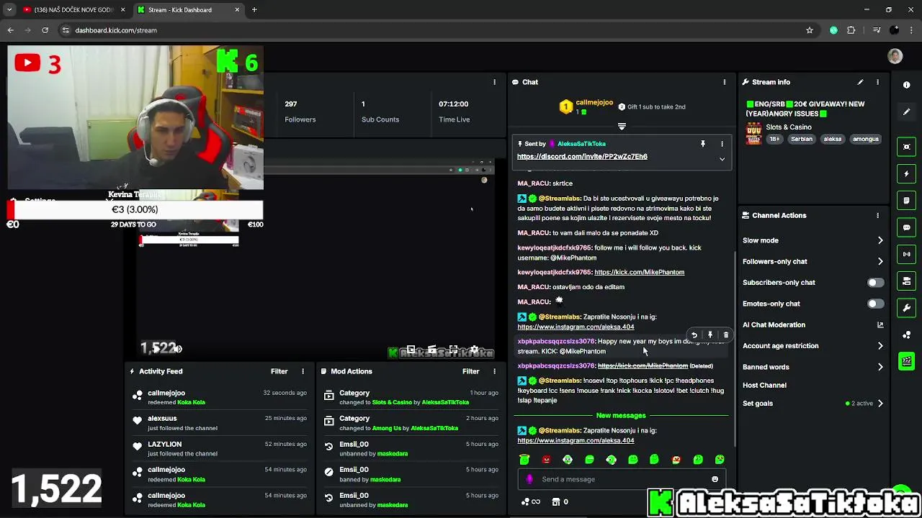Pin the hovered chat message
This screenshot has width=922, height=518.
tap(710, 335)
